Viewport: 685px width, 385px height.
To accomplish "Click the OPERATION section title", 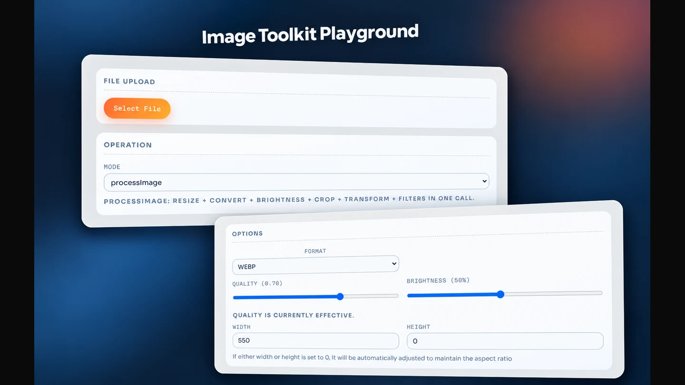I will pos(128,145).
